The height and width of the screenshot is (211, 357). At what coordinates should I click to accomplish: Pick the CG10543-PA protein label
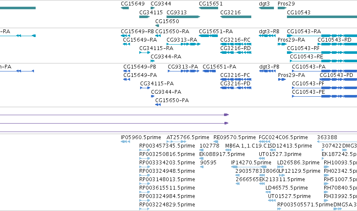pyautogui.click(x=309, y=67)
